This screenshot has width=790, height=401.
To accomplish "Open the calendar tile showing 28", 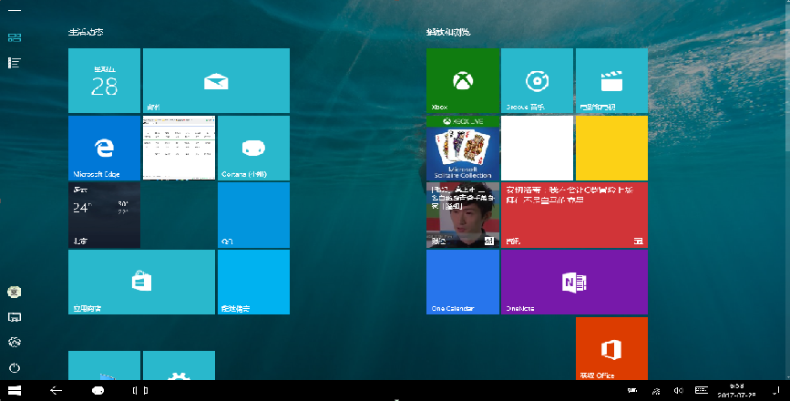I will pyautogui.click(x=104, y=81).
